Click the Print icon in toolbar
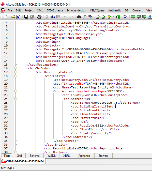The height and width of the screenshot is (171, 152). coord(39,17)
